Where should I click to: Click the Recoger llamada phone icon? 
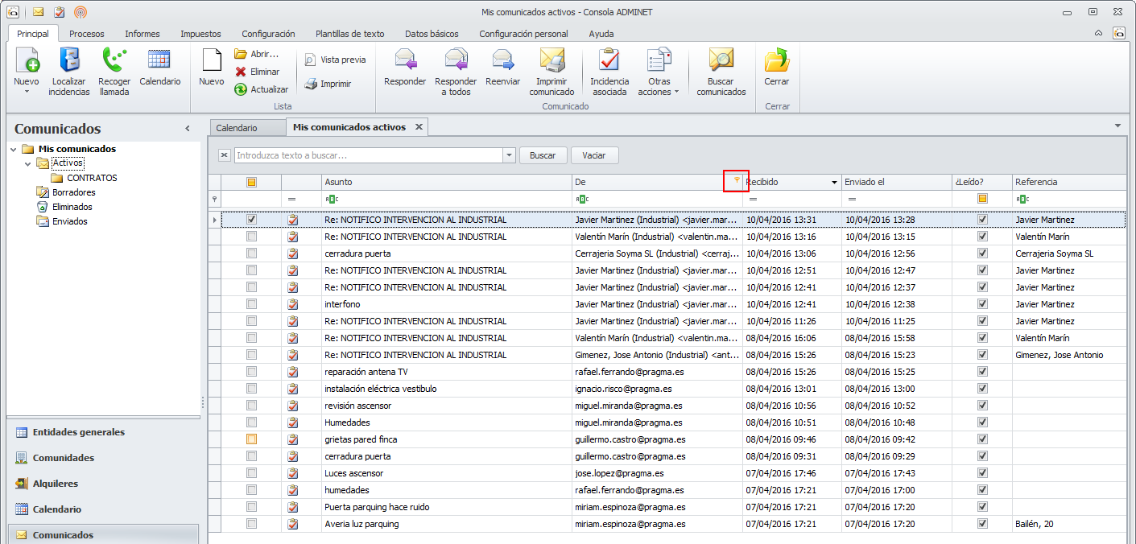[114, 61]
